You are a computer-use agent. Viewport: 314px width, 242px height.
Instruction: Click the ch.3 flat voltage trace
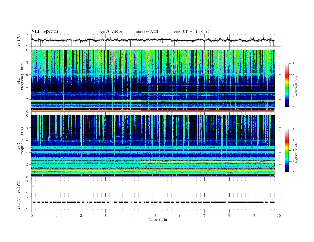coord(153,186)
